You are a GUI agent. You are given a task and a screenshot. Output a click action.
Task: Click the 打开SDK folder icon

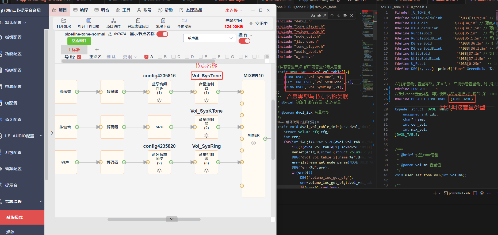pyautogui.click(x=64, y=21)
